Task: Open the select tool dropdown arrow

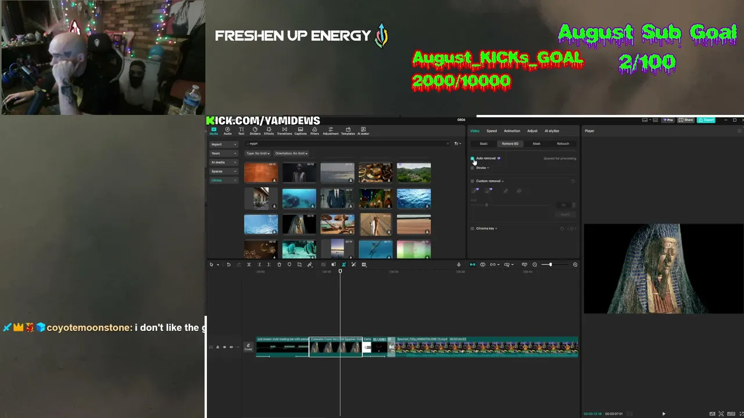Action: pyautogui.click(x=218, y=265)
